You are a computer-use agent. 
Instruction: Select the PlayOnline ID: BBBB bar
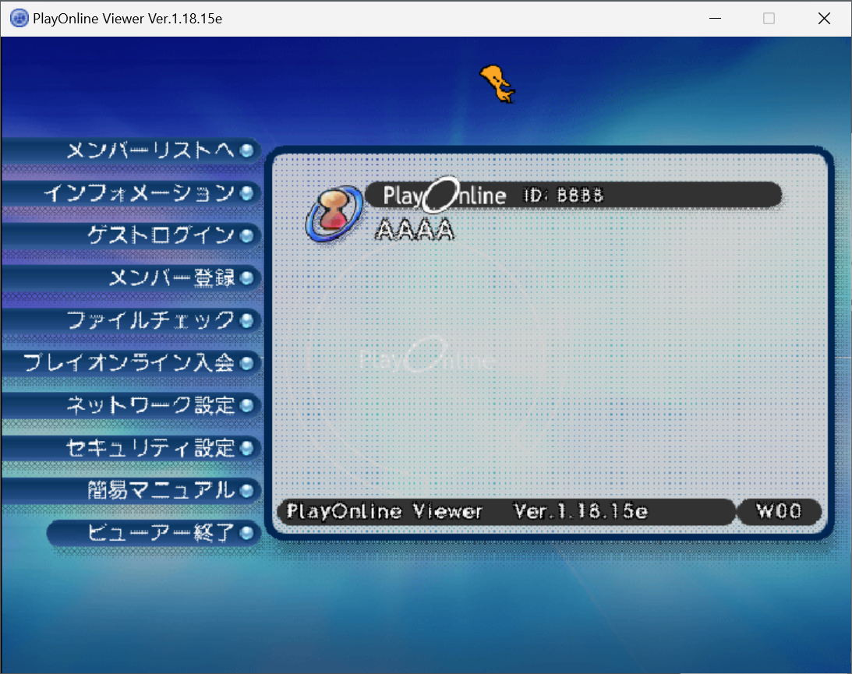point(572,195)
